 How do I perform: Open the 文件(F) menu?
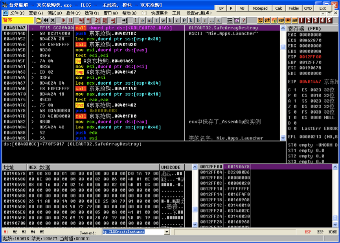click(x=17, y=13)
